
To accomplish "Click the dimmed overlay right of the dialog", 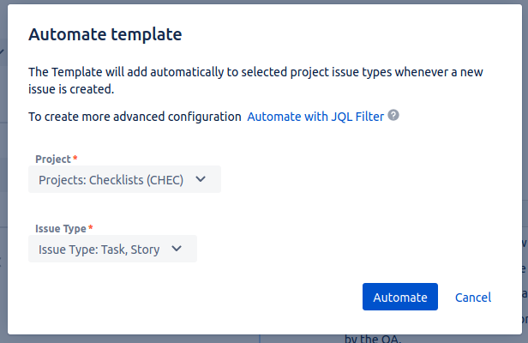I will [x=523, y=171].
